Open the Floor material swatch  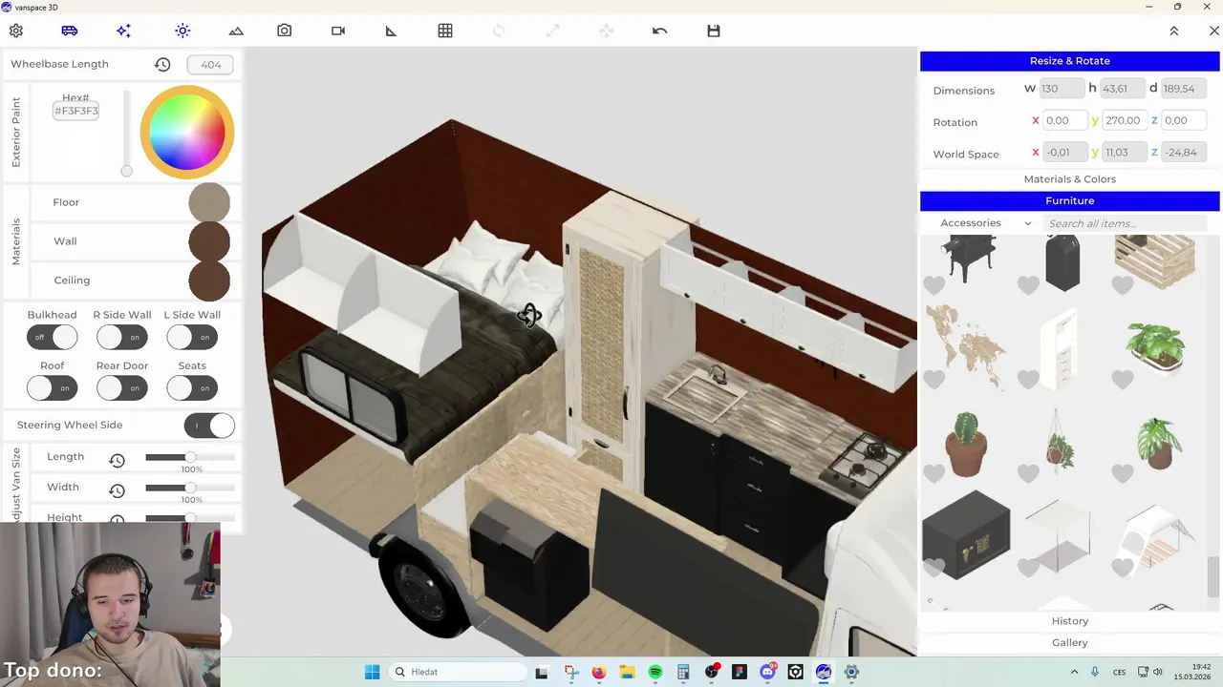pos(209,202)
